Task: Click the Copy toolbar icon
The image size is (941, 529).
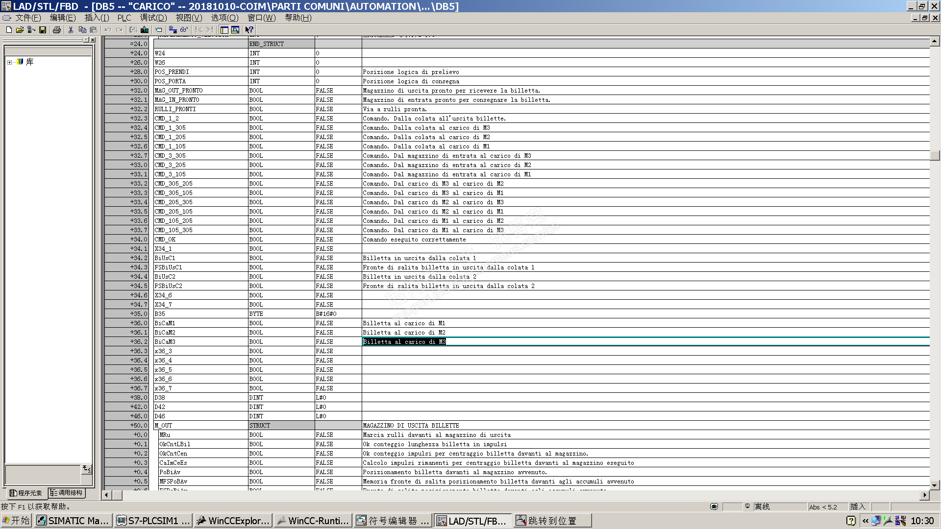Action: (x=82, y=30)
